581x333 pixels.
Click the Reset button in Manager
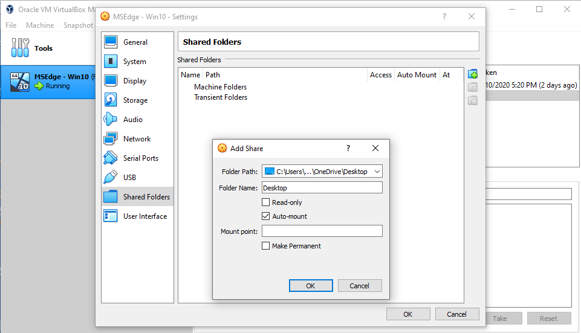549,318
